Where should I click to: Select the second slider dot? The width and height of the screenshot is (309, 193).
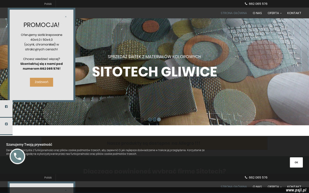point(154,119)
